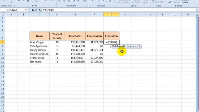This screenshot has height=112, width=199.
Task: Expand the formula bar with the chevron
Action: click(197, 10)
